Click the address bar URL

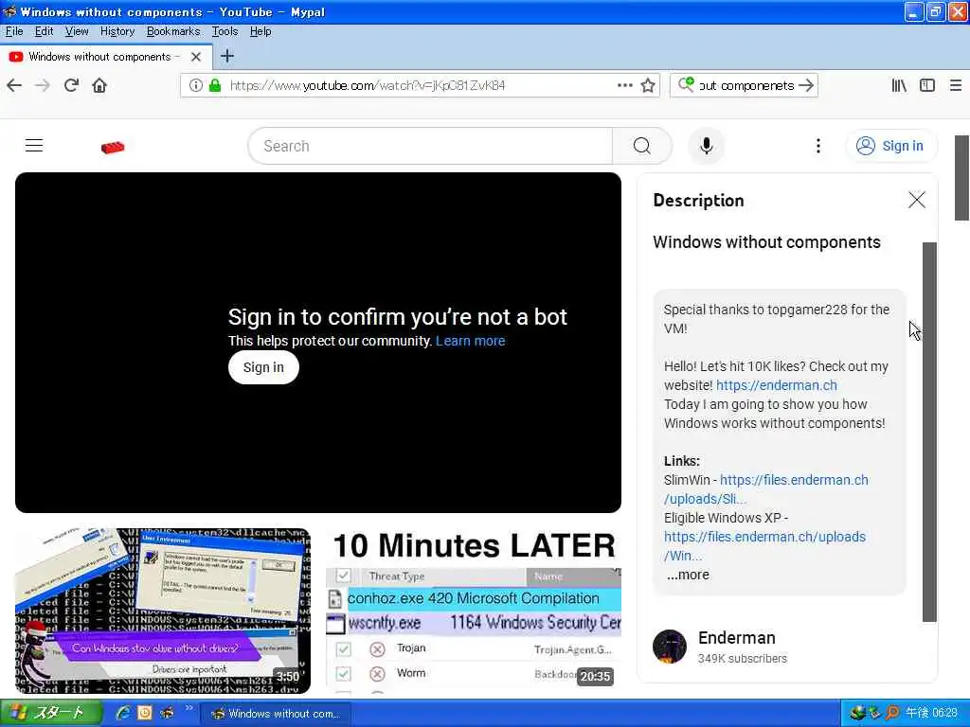click(368, 85)
